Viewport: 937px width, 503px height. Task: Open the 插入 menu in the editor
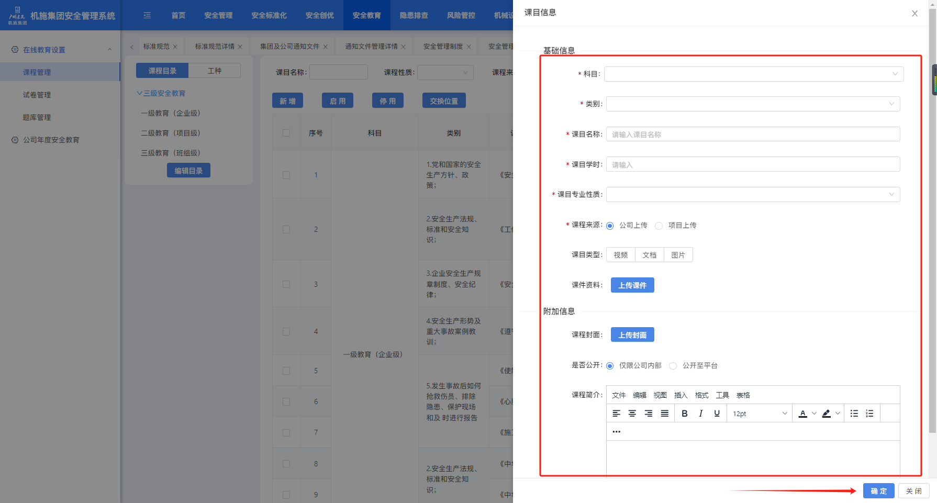pos(681,395)
